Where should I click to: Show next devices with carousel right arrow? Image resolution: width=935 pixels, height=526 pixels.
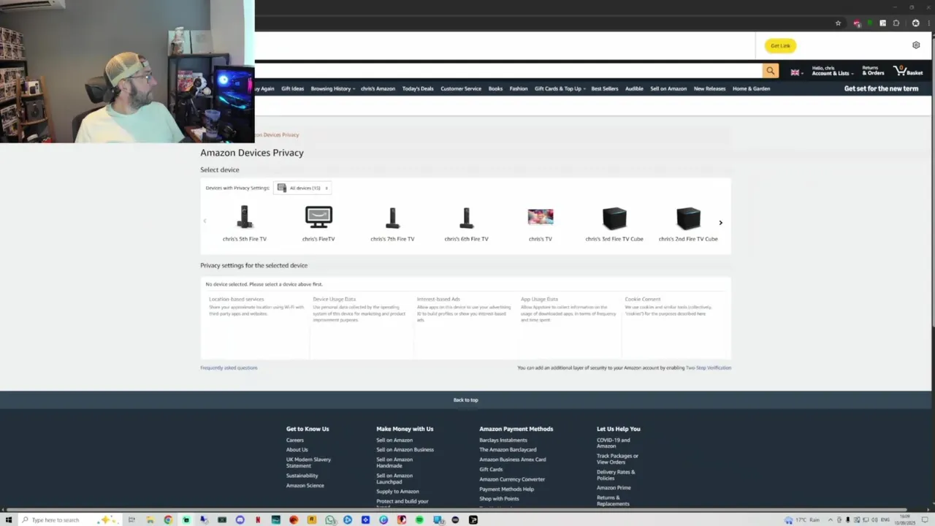coord(720,223)
